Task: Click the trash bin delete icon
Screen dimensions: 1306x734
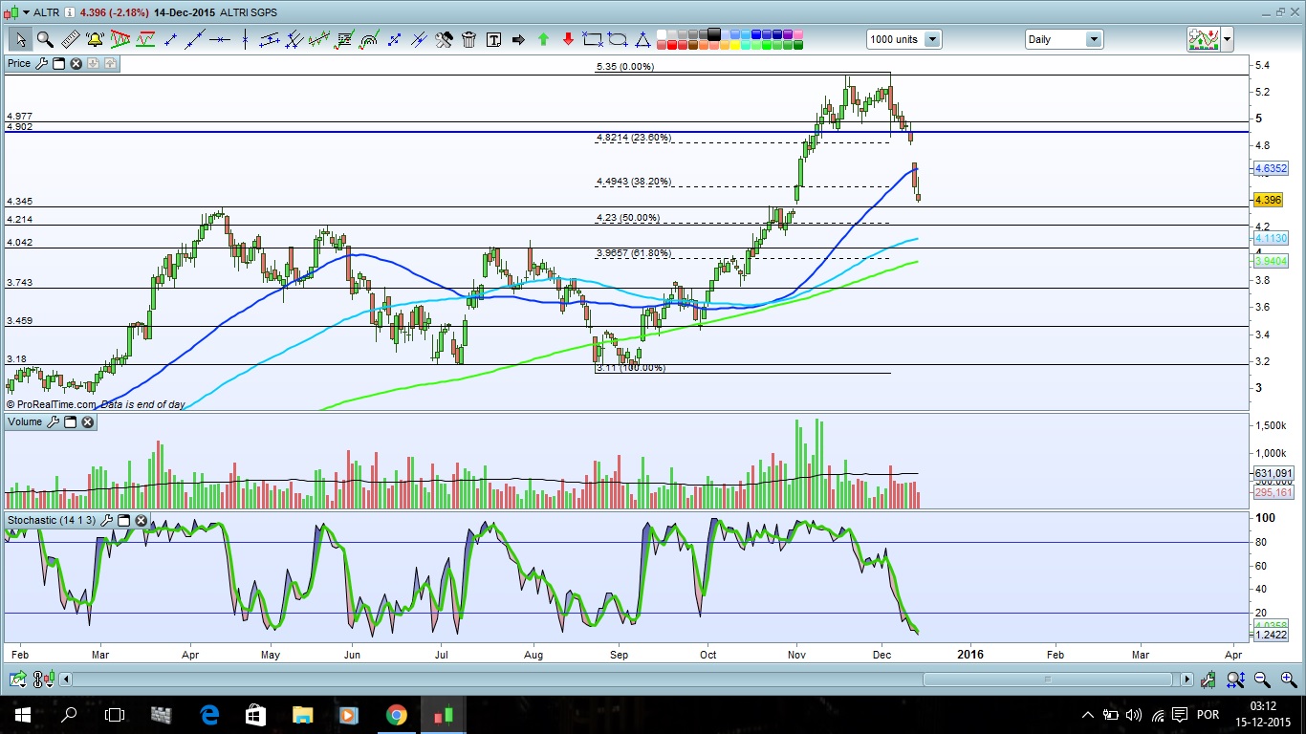Action: (468, 39)
